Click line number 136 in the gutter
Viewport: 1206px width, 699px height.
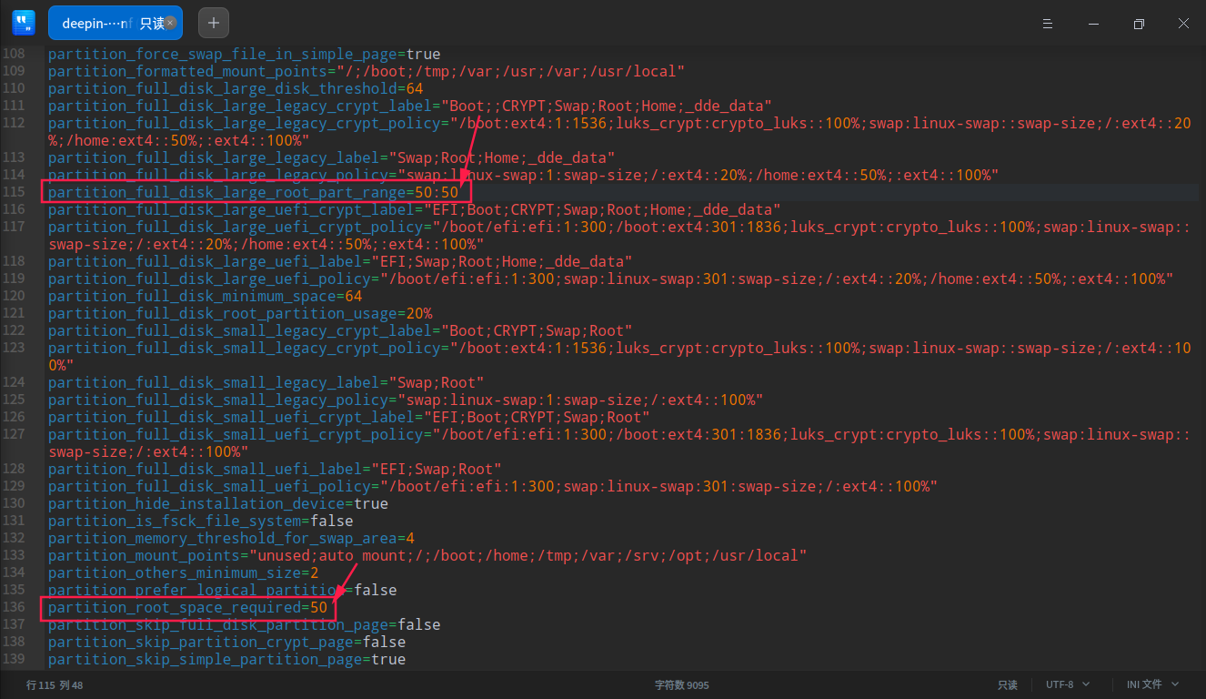[x=14, y=607]
